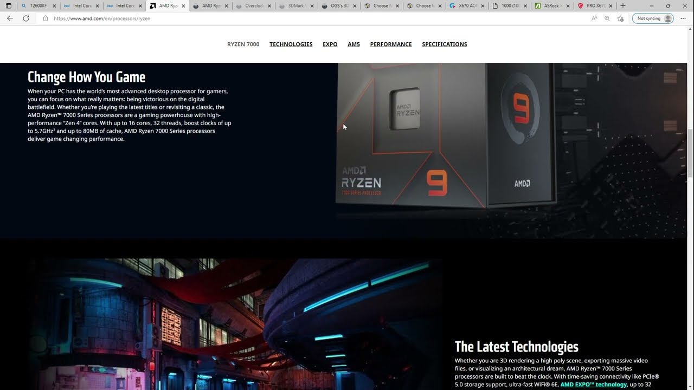Switch to the 3DMark tab
The width and height of the screenshot is (694, 390).
pos(297,6)
